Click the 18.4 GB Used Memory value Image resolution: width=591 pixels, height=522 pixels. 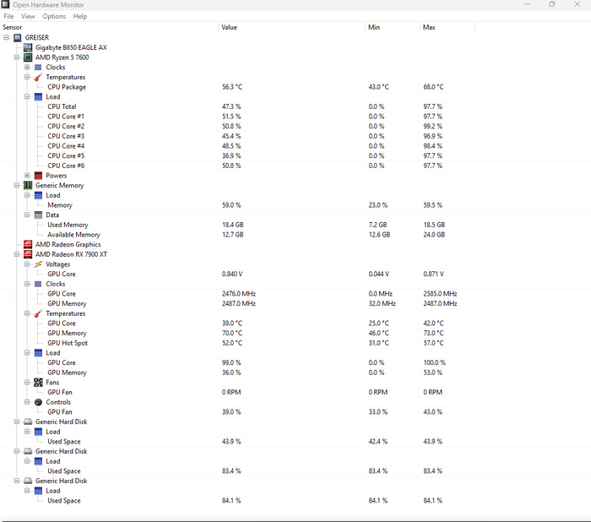coord(233,225)
